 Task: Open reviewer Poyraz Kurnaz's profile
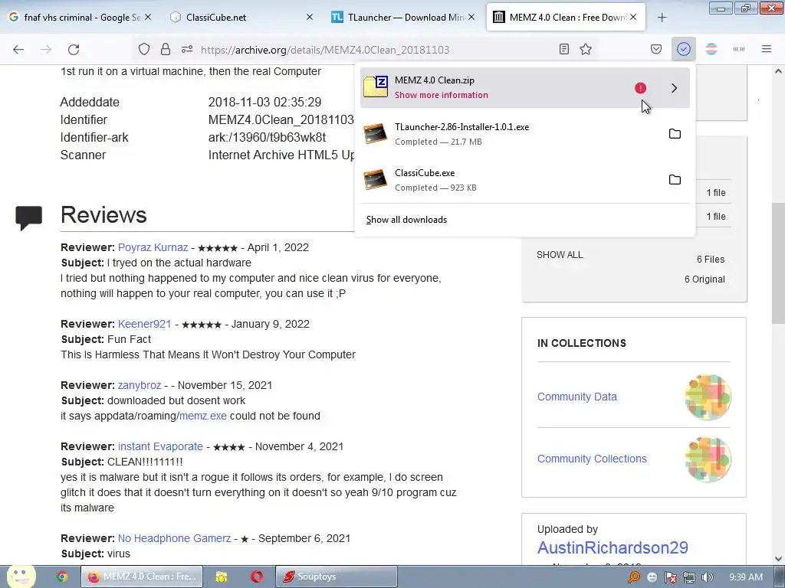coord(153,247)
